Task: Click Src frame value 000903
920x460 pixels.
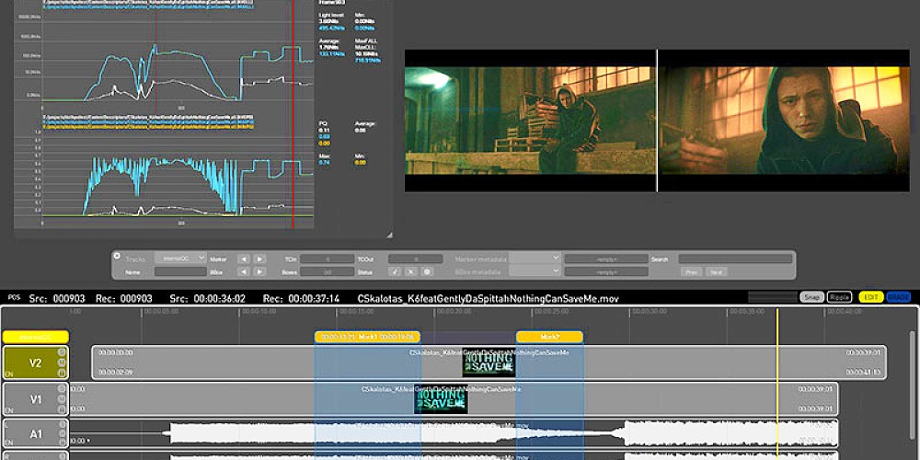Action: pos(69,298)
